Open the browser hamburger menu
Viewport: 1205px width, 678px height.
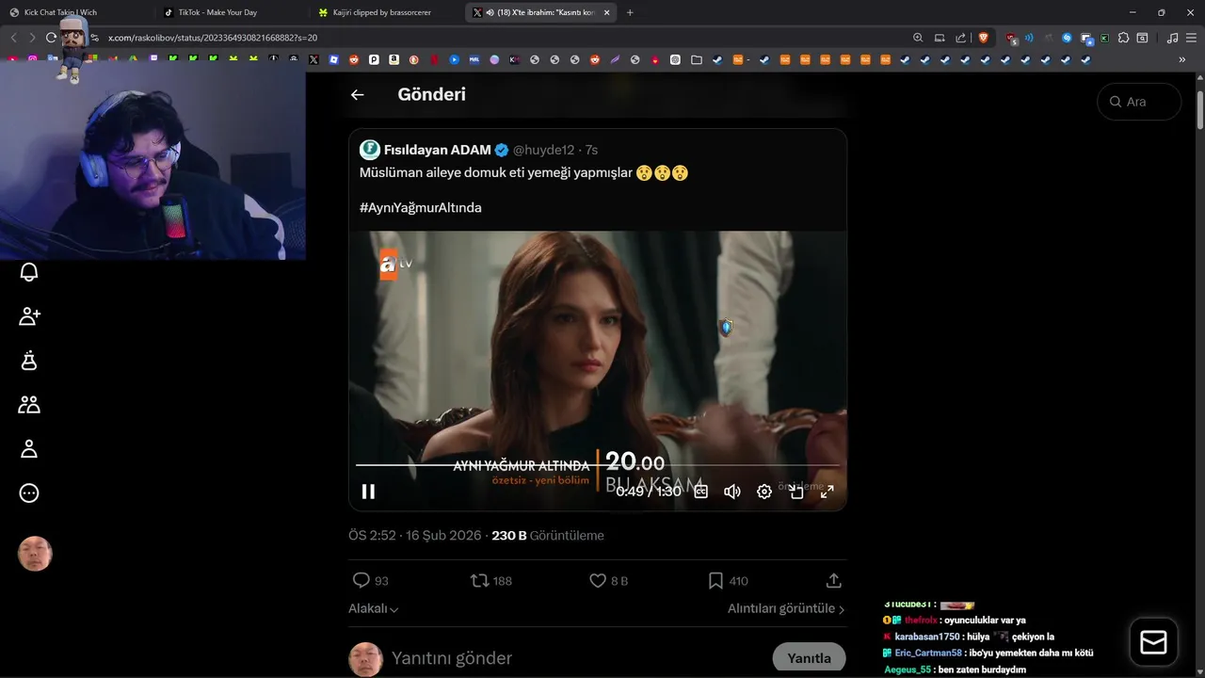[1191, 38]
